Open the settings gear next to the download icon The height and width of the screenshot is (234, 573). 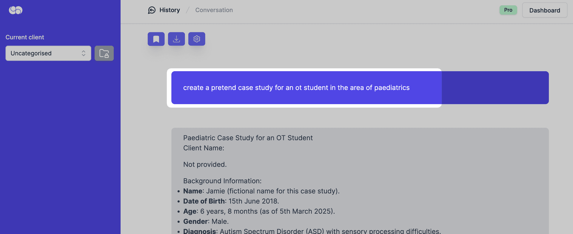click(196, 39)
